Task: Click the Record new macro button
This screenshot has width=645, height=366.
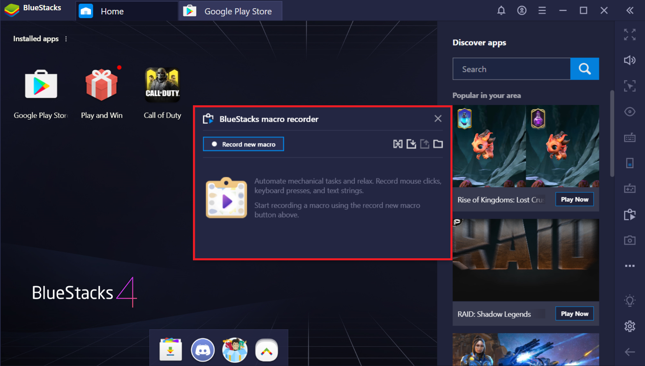Action: click(x=244, y=144)
